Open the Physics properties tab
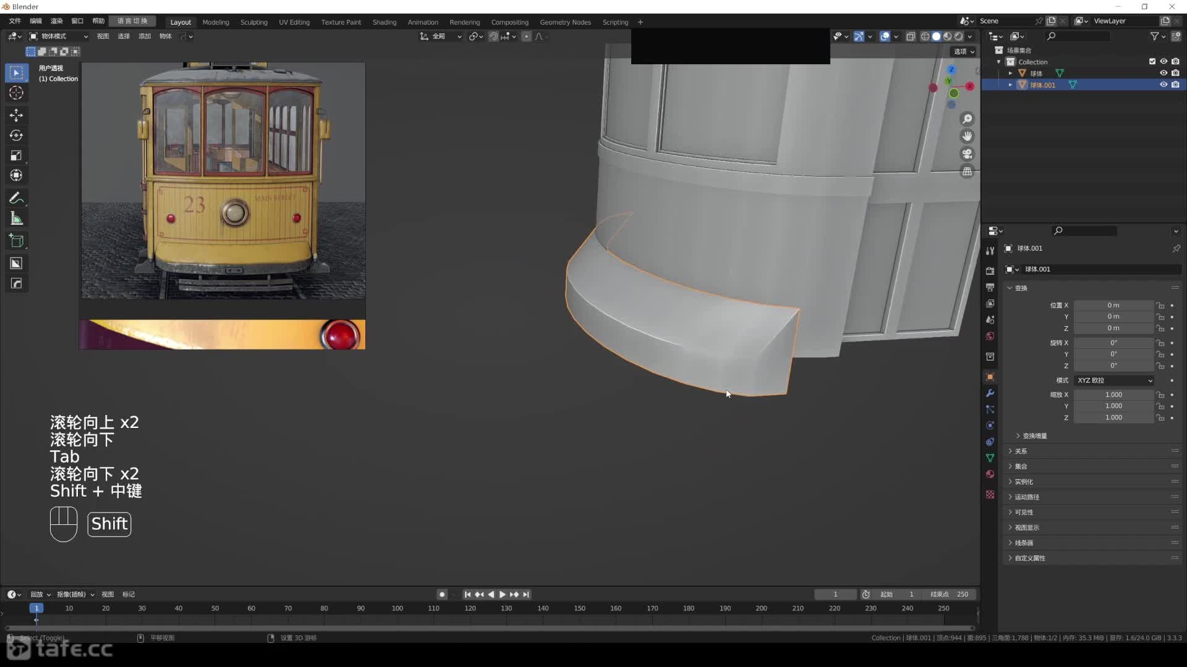This screenshot has height=667, width=1187. [x=990, y=426]
